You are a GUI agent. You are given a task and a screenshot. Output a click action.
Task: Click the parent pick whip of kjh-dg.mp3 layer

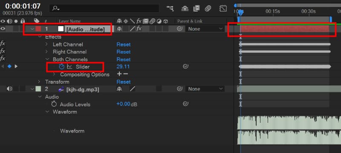pyautogui.click(x=179, y=89)
